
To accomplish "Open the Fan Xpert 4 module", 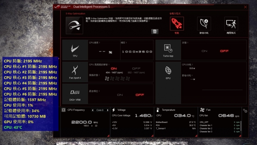I will pos(75,72).
